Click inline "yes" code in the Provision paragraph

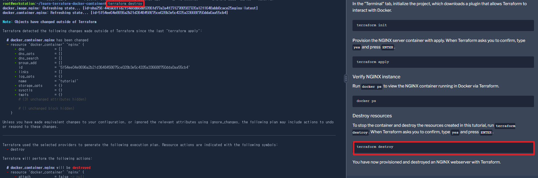coord(357,47)
